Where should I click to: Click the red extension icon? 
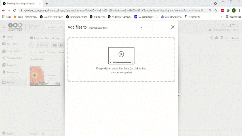pos(222,10)
